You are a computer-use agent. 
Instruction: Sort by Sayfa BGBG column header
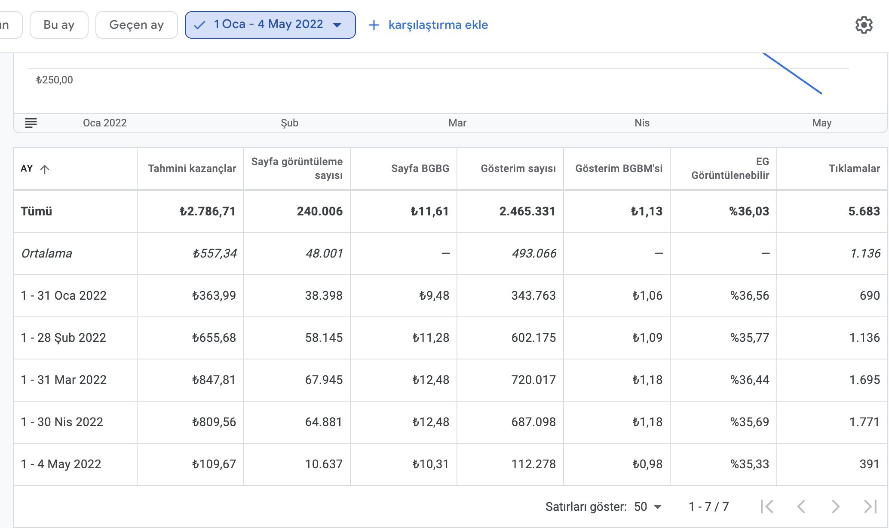pyautogui.click(x=420, y=169)
